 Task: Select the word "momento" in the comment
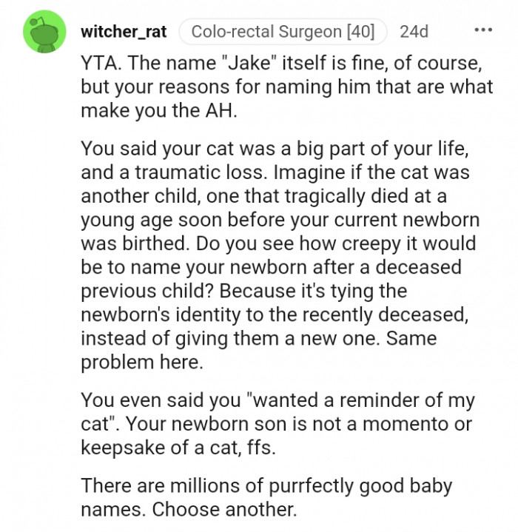pyautogui.click(x=405, y=424)
